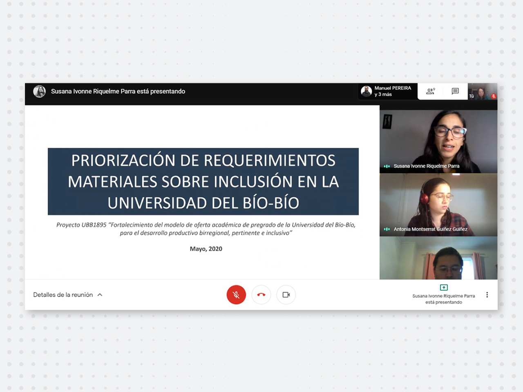Click the muted mic badge on Tú thumbnail
523x392 pixels.
pos(494,96)
